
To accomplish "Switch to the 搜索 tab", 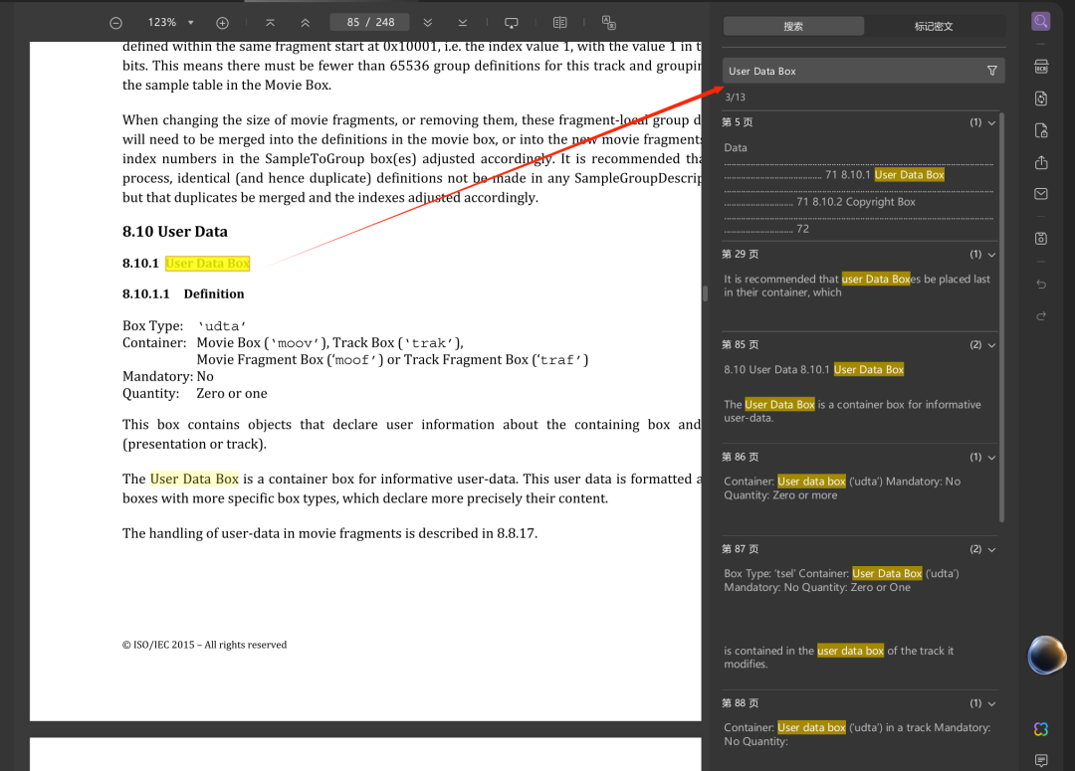I will click(x=793, y=26).
